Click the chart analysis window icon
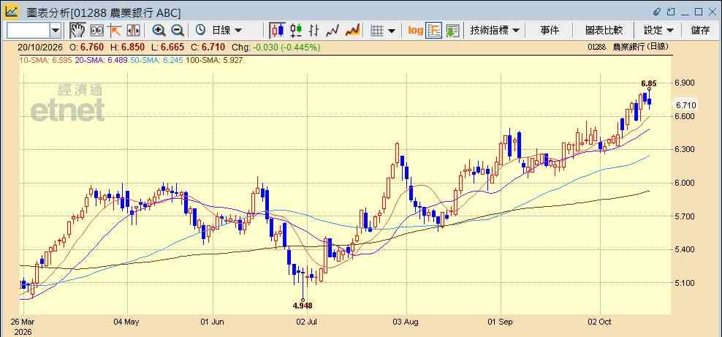This screenshot has height=337, width=722. click(12, 11)
